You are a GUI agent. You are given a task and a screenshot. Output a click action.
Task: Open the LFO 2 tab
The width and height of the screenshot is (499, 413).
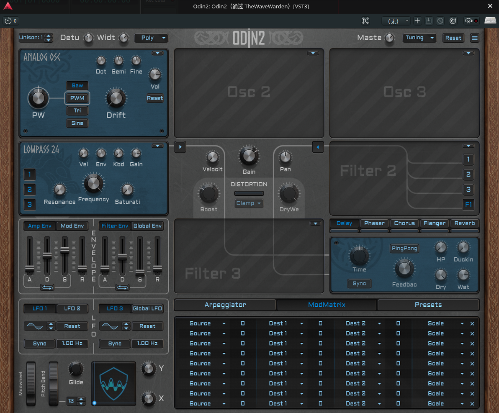pyautogui.click(x=72, y=309)
